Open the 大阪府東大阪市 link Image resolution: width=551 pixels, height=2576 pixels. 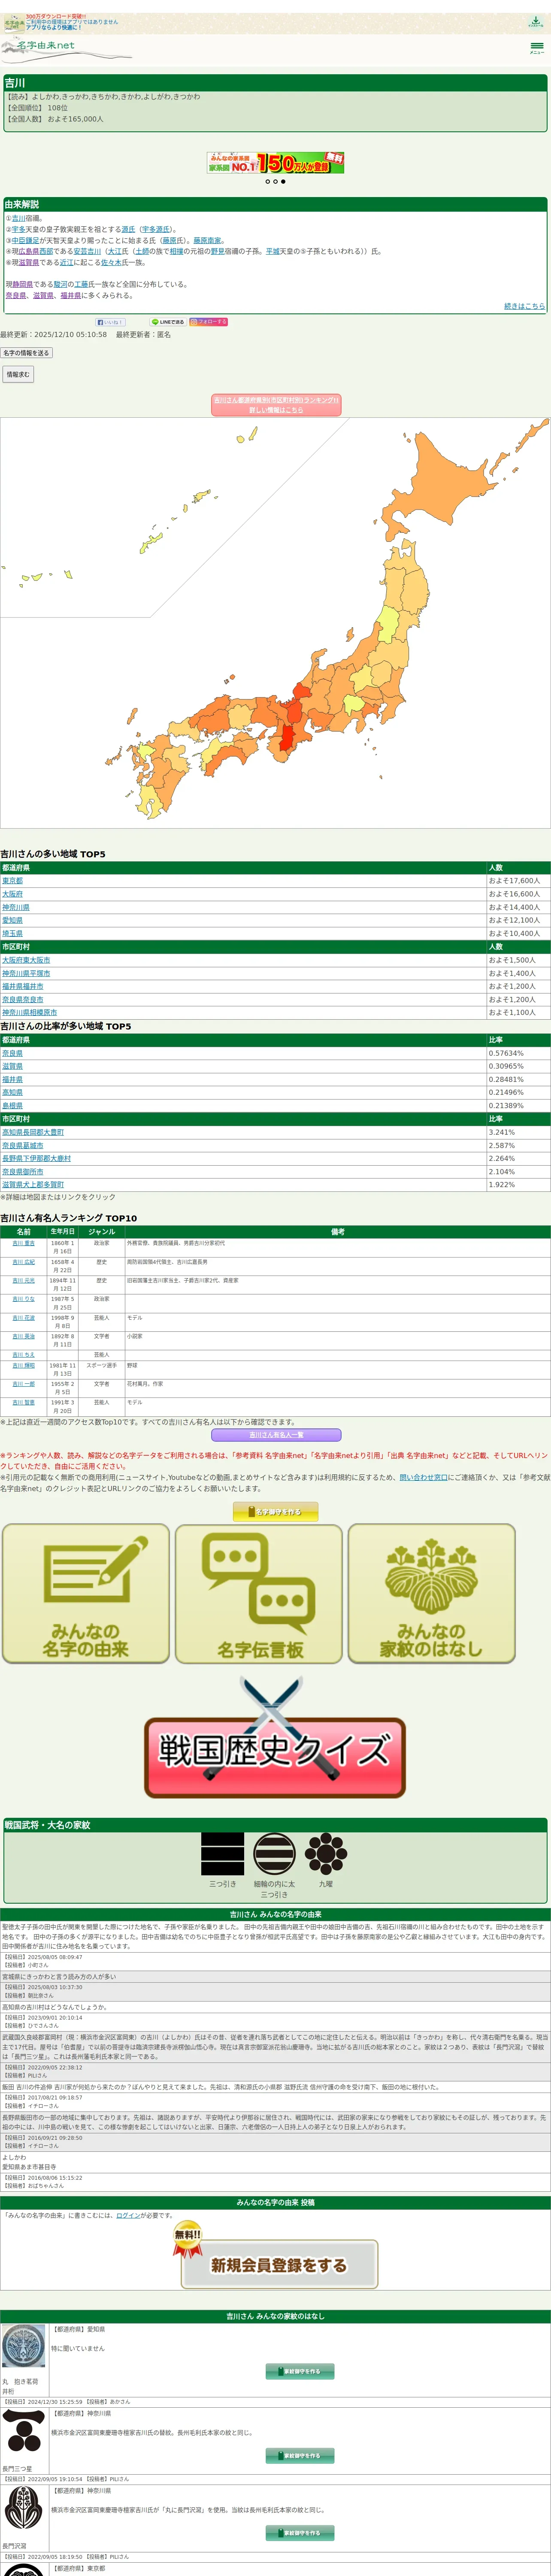pos(26,960)
